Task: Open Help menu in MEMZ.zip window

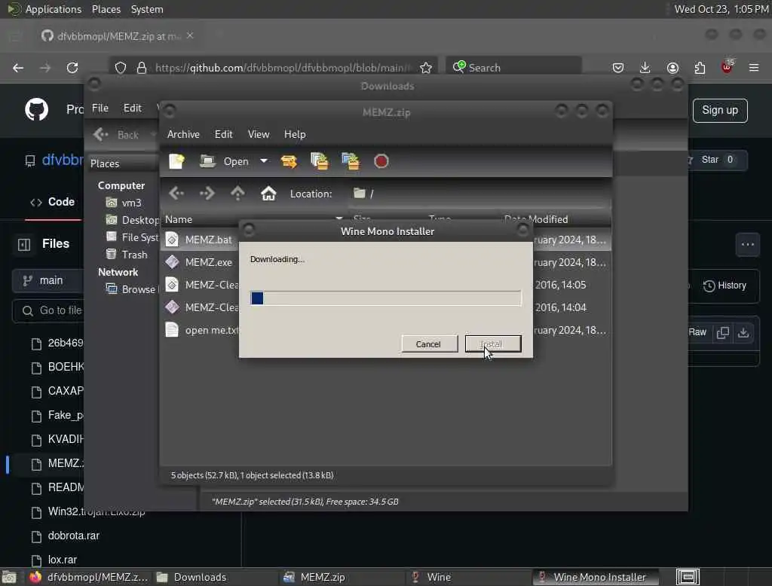Action: click(295, 134)
